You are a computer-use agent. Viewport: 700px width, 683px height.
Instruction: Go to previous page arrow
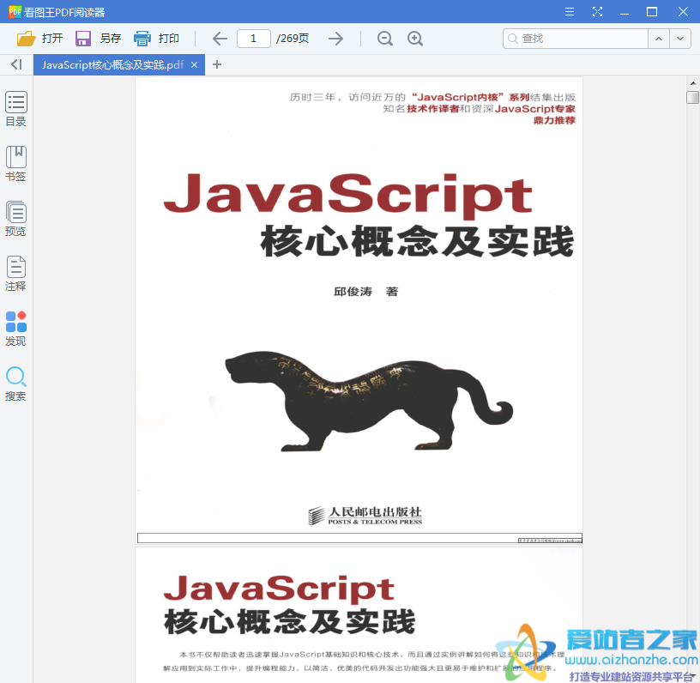220,39
